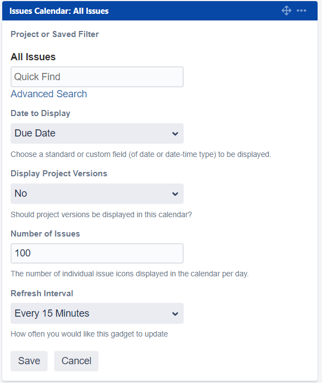Click the Refresh Interval chevron arrow
322x383 pixels.
(175, 314)
